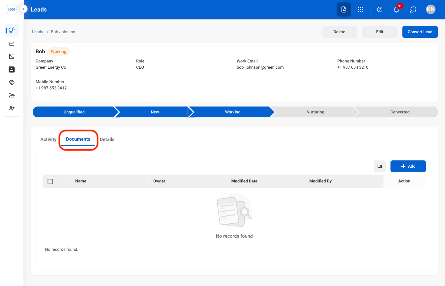The image size is (445, 286).
Task: Open notifications bell with 9+ badge
Action: tap(397, 9)
